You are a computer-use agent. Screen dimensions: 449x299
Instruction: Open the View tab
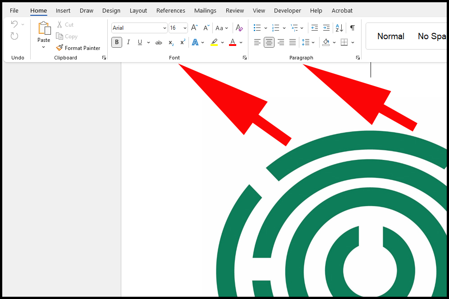pyautogui.click(x=259, y=11)
